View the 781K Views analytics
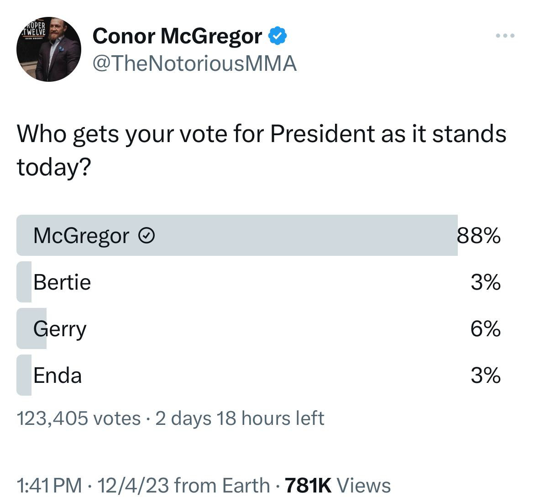This screenshot has width=534, height=503. point(338,485)
